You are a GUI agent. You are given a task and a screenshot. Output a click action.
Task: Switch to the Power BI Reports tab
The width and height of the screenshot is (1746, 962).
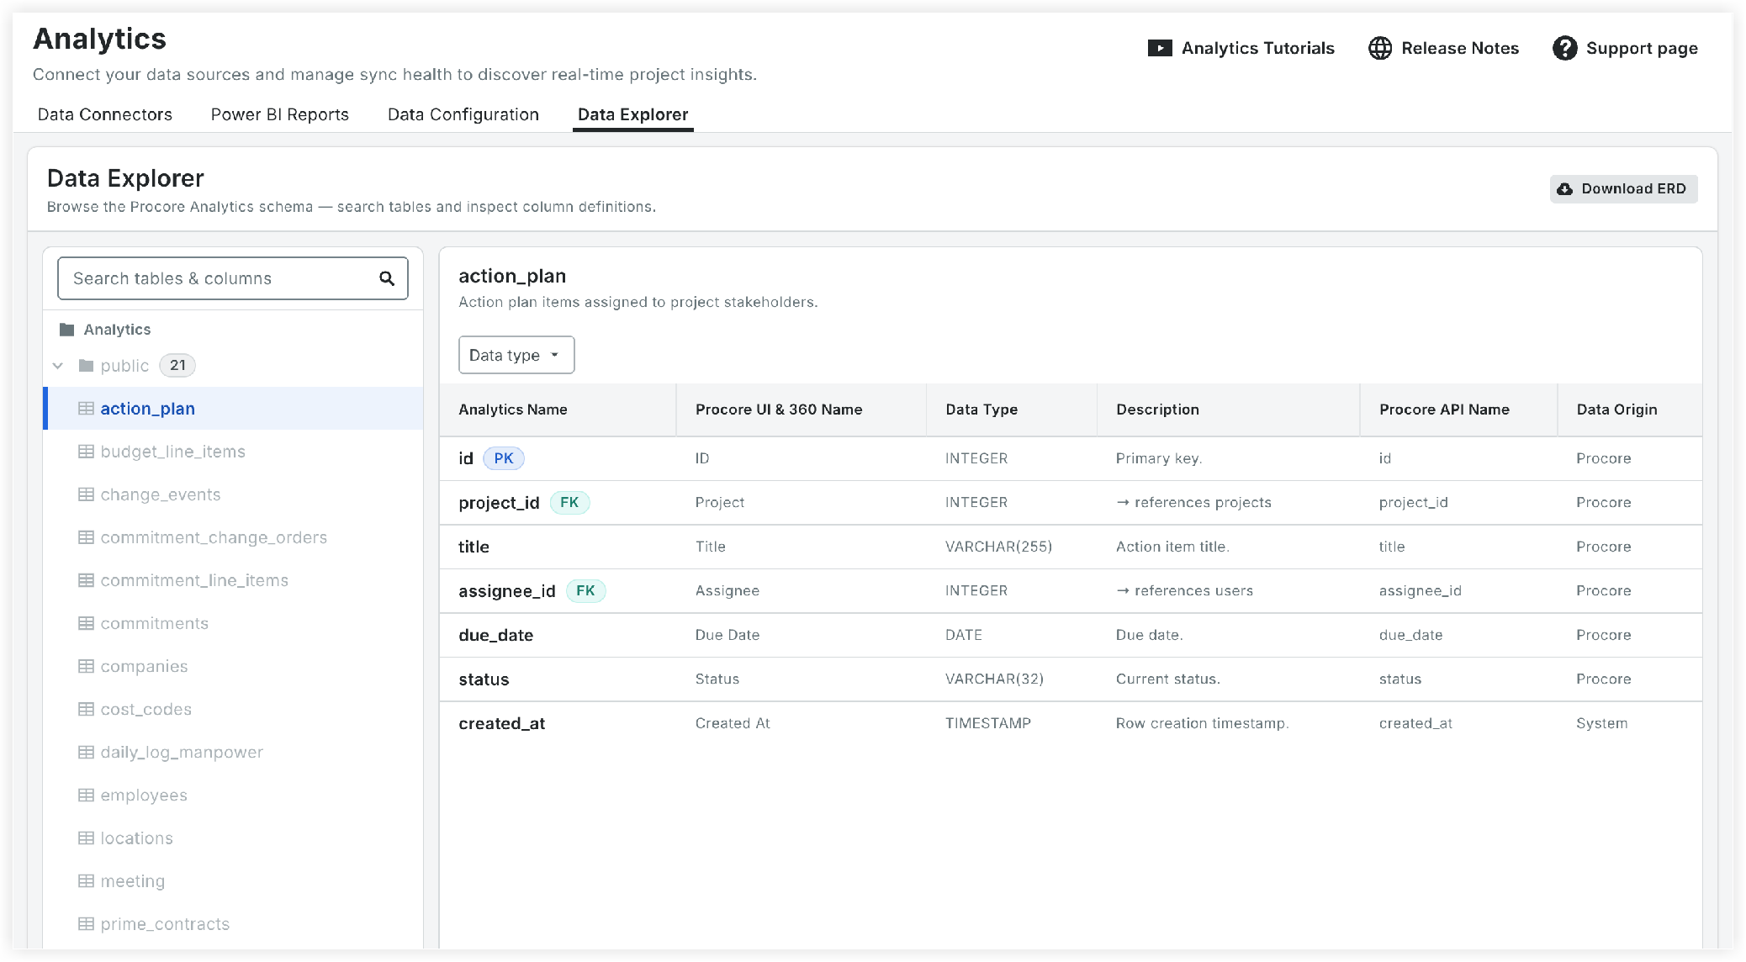pyautogui.click(x=280, y=114)
